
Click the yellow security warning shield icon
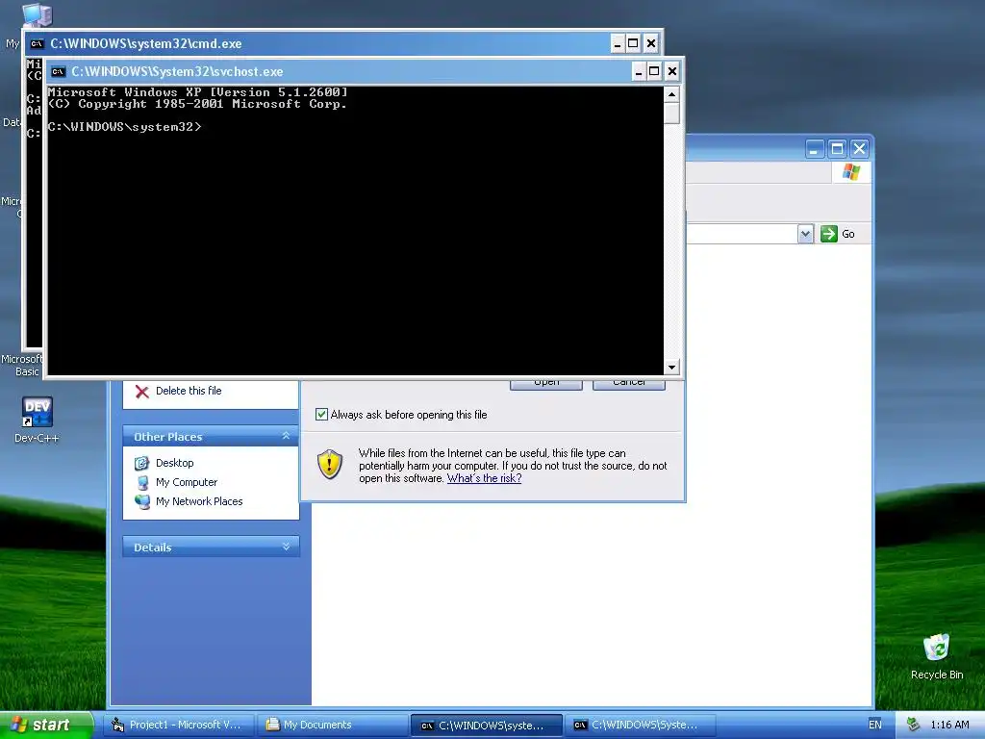(x=330, y=465)
